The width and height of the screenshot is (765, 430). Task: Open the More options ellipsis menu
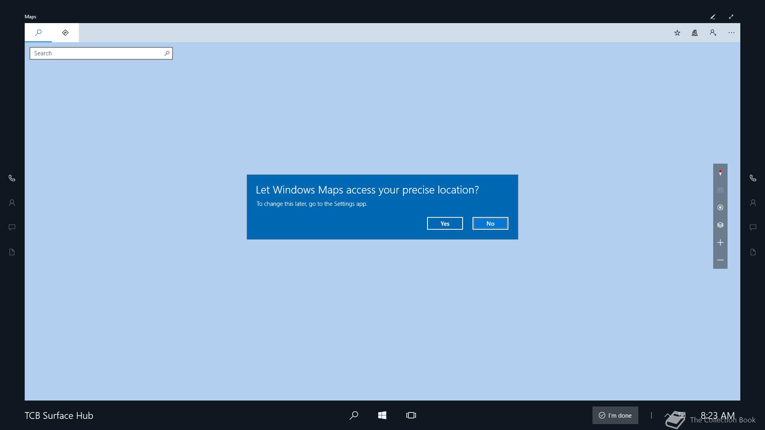coord(732,33)
